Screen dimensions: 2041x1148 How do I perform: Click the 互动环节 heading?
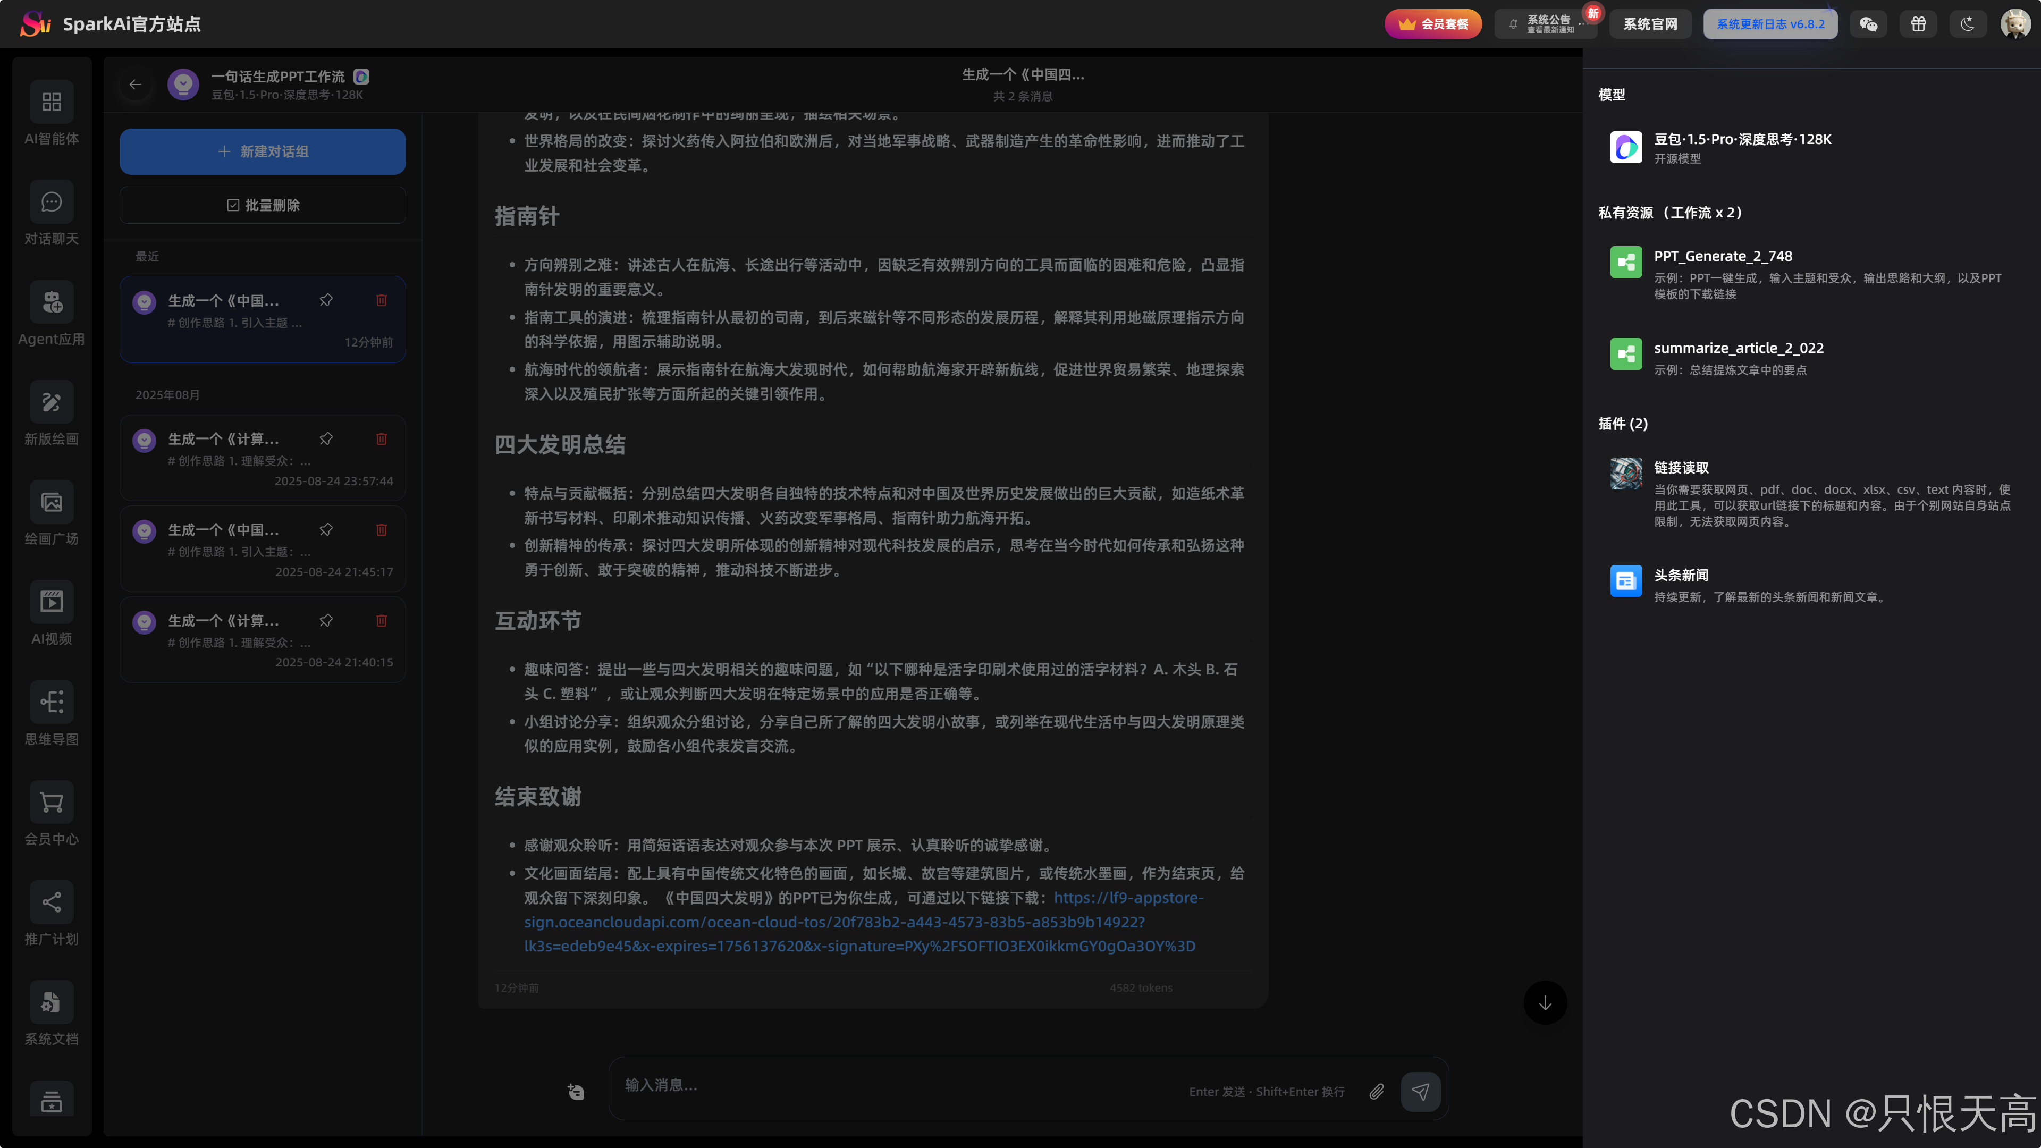[x=538, y=620]
